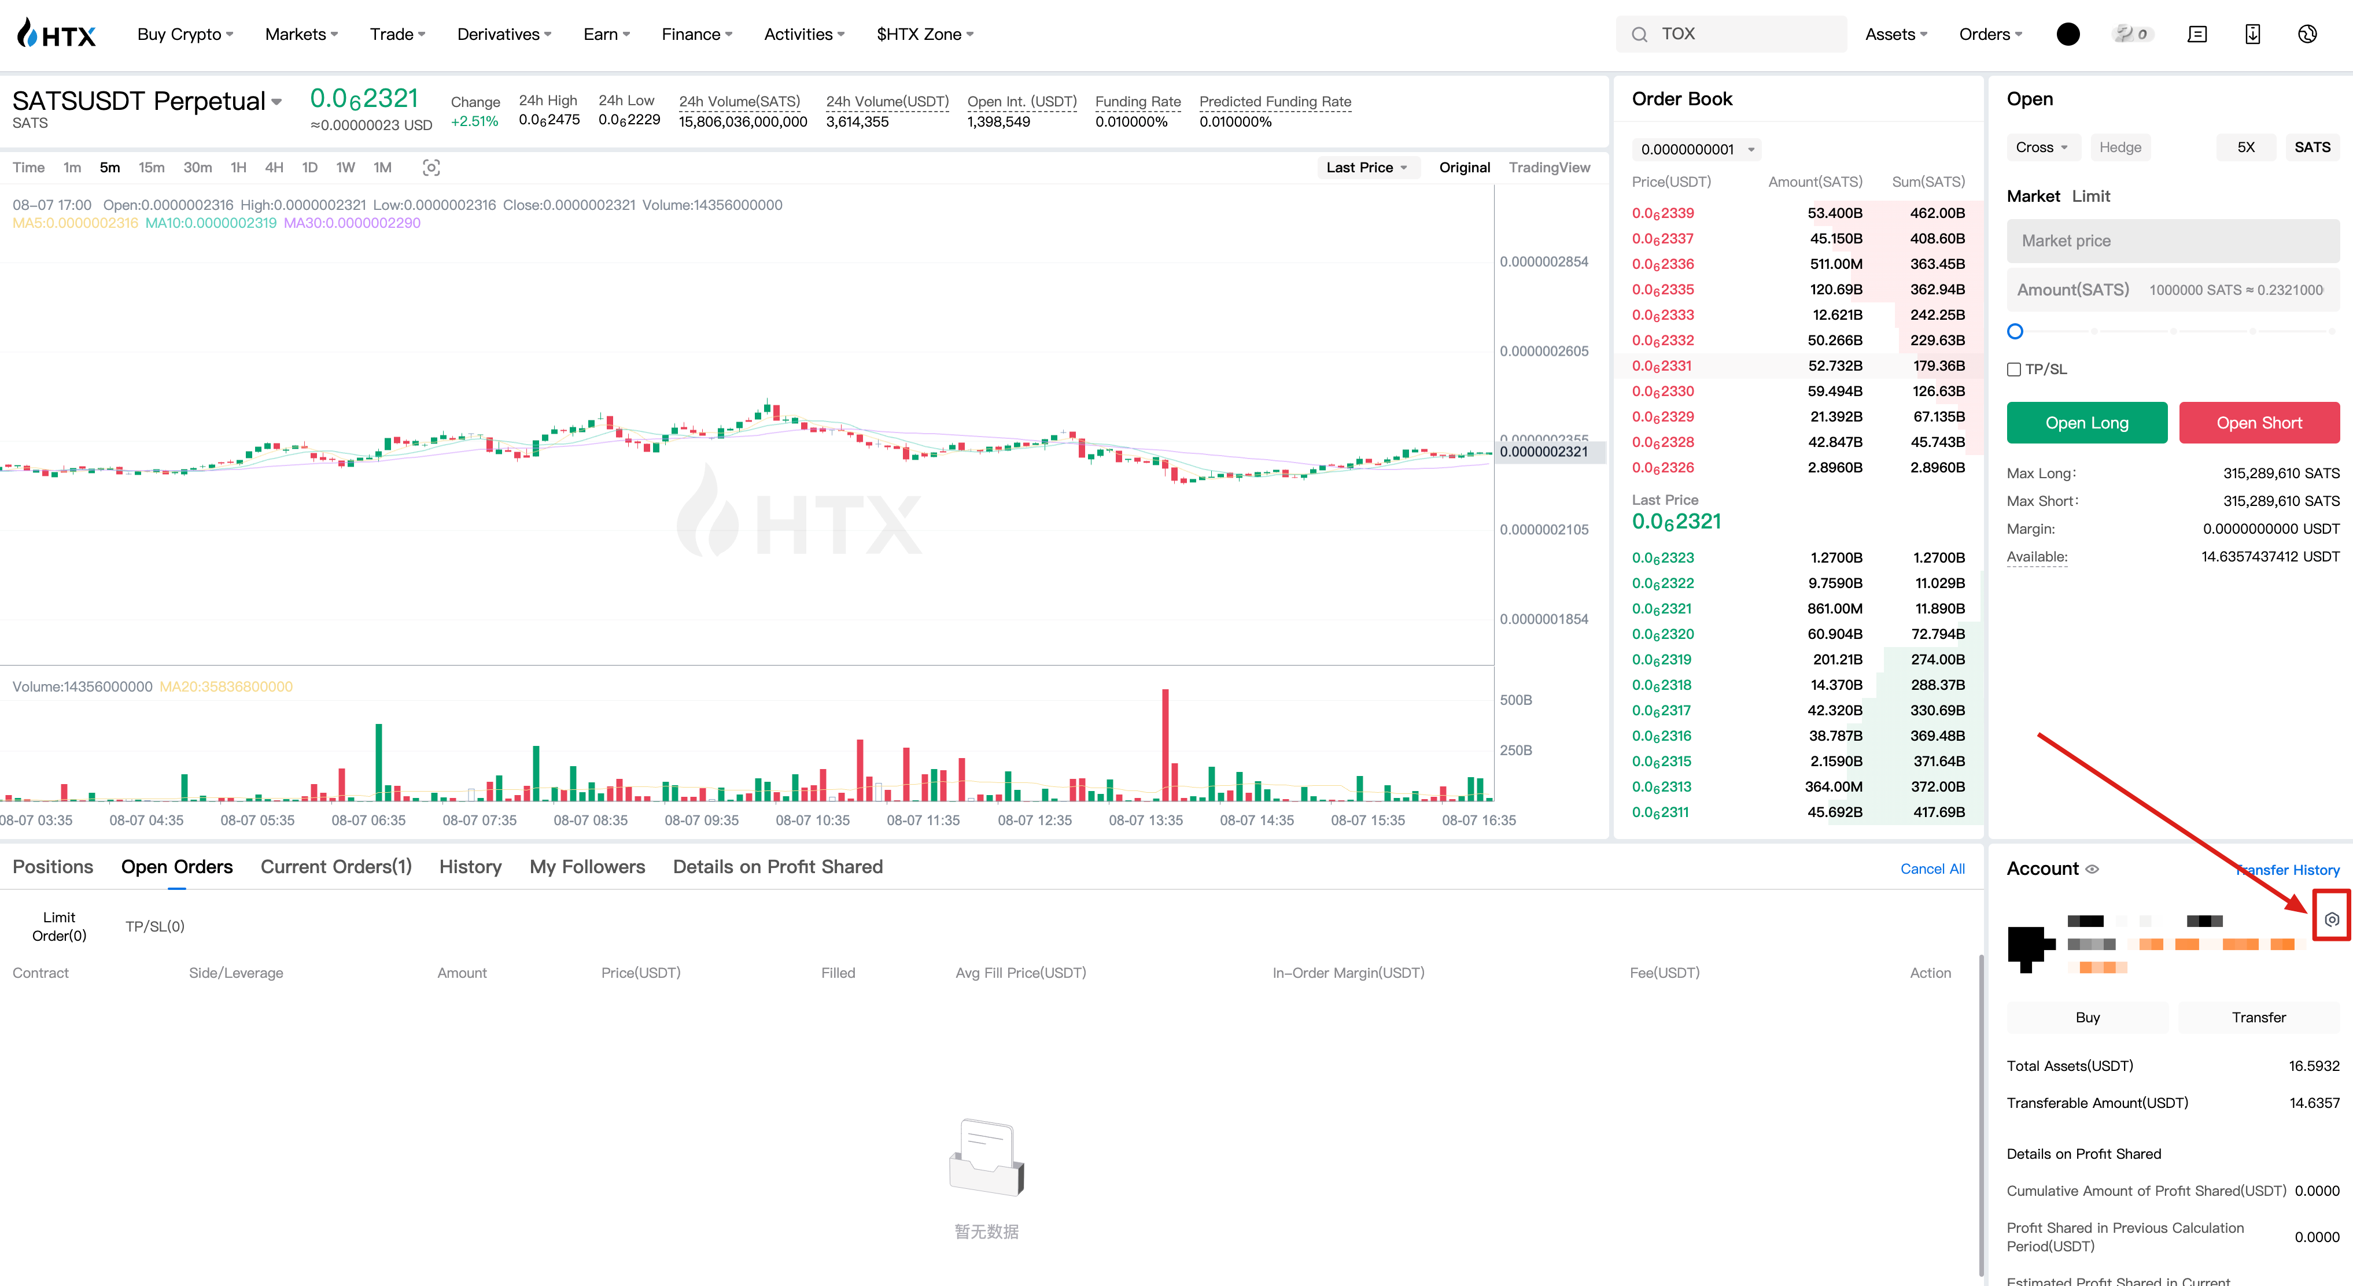The width and height of the screenshot is (2353, 1286).
Task: Open Cross margin mode dropdown
Action: 2042,147
